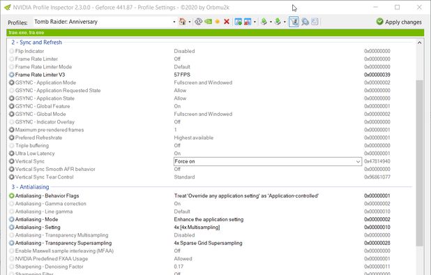Select the 'Enhance the application setting' value
This screenshot has width=431, height=275.
[x=209, y=219]
